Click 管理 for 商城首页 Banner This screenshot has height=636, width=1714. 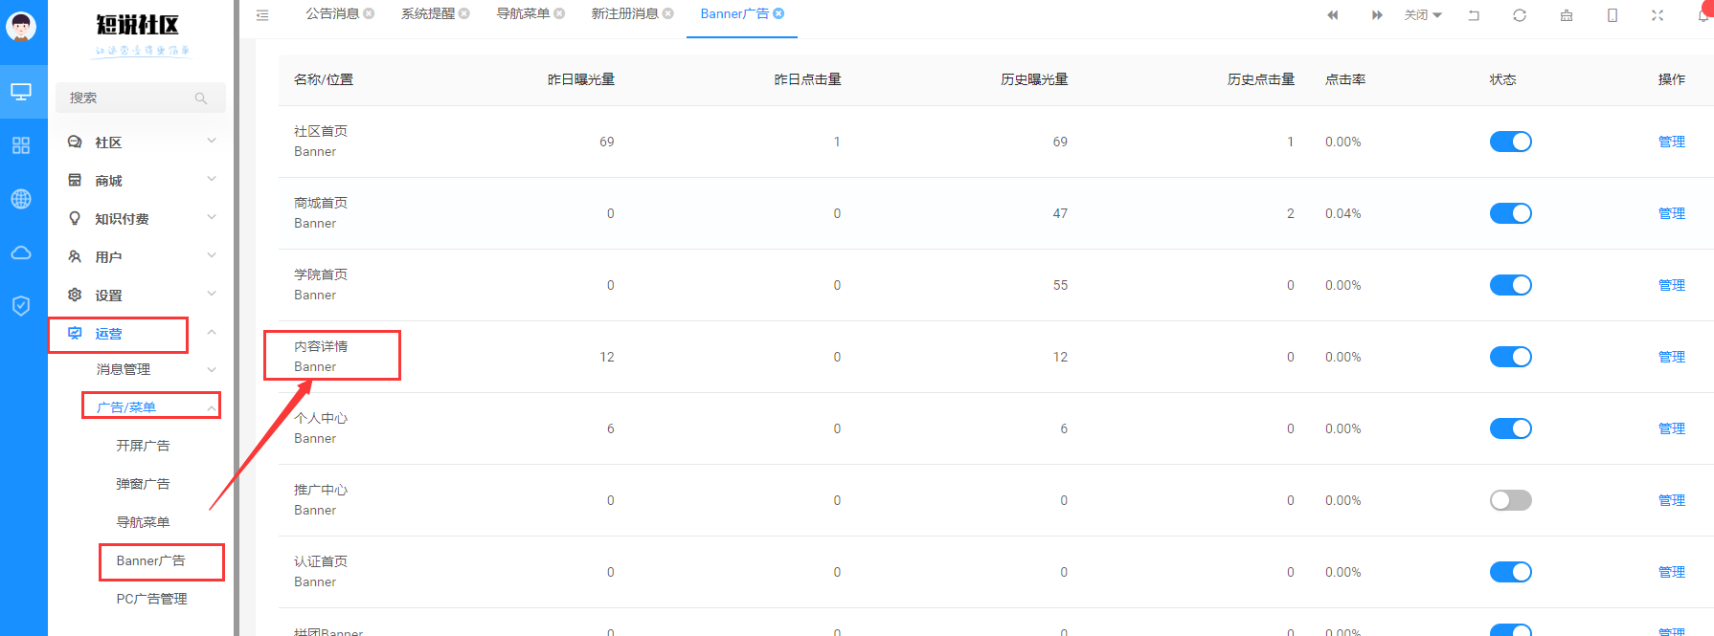click(x=1671, y=213)
